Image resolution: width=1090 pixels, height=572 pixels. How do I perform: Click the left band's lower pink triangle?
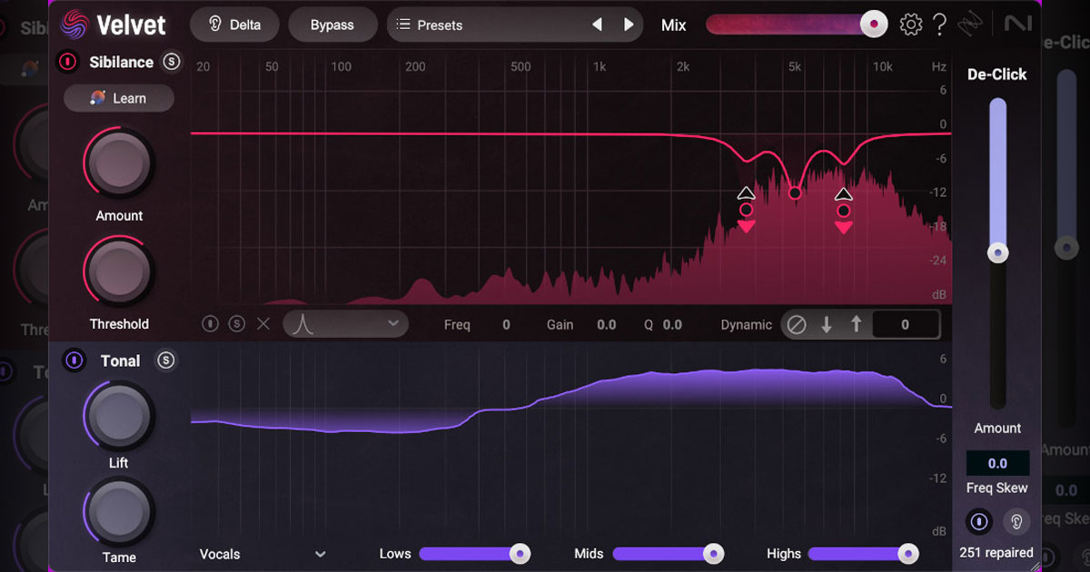(x=746, y=226)
